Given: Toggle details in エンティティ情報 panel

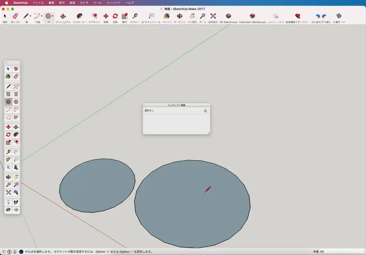Looking at the screenshot, I should [x=205, y=111].
